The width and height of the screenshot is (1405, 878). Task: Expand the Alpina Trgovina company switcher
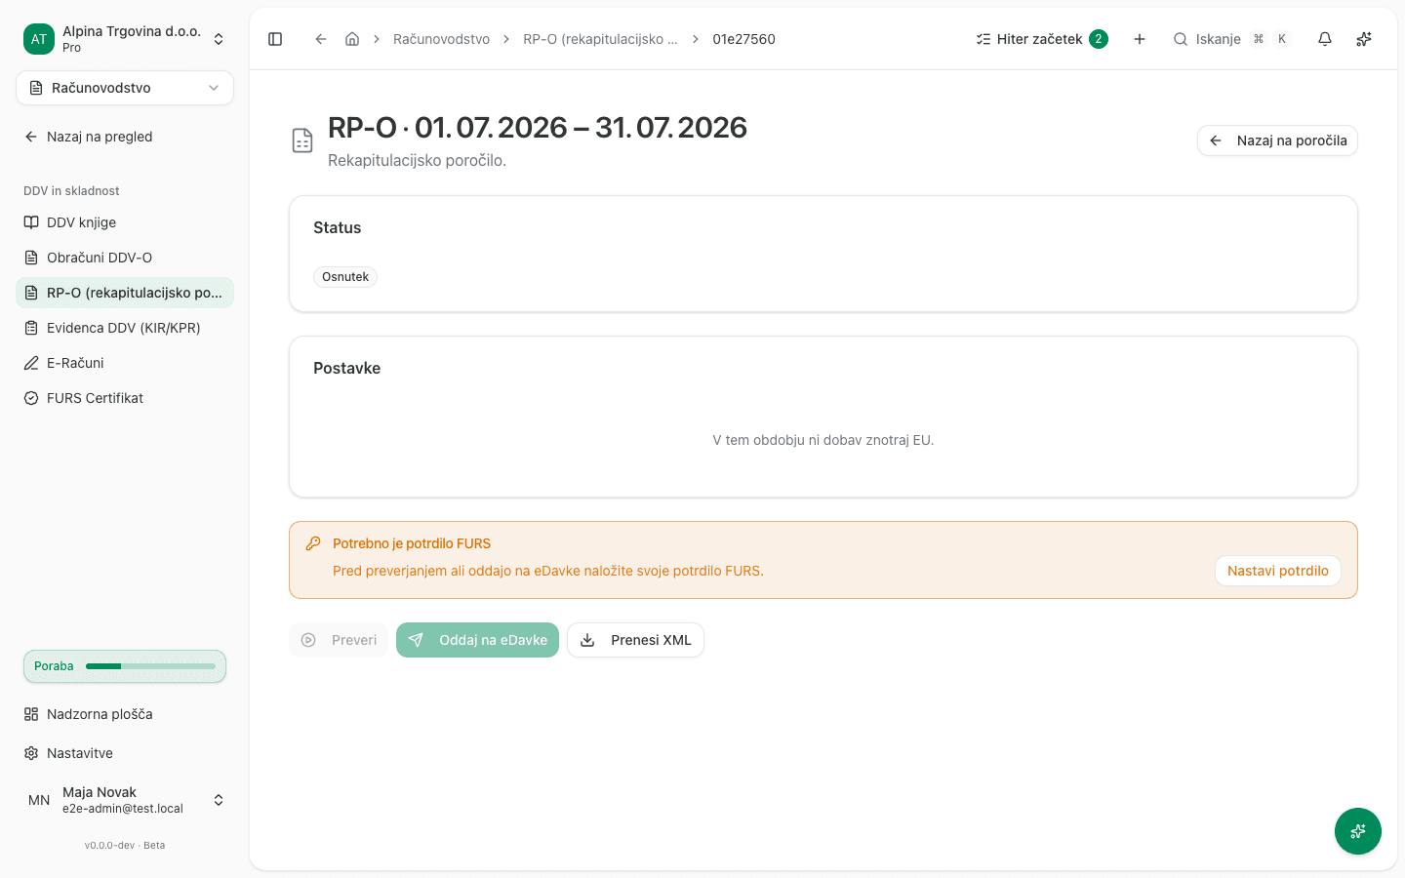pos(125,39)
